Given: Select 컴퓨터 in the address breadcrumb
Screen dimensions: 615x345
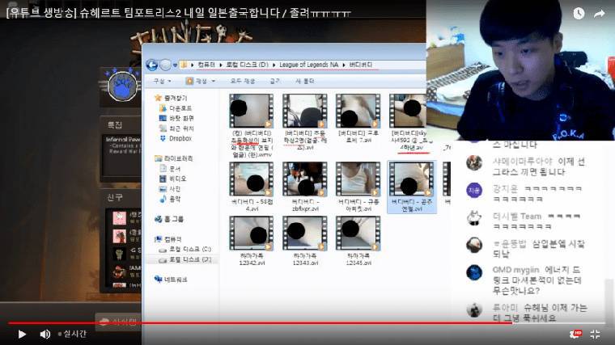Looking at the screenshot, I should pos(206,65).
